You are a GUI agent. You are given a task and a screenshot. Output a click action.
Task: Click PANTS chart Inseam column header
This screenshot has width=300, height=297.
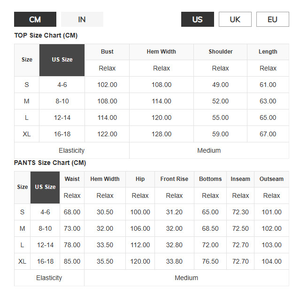(240, 179)
